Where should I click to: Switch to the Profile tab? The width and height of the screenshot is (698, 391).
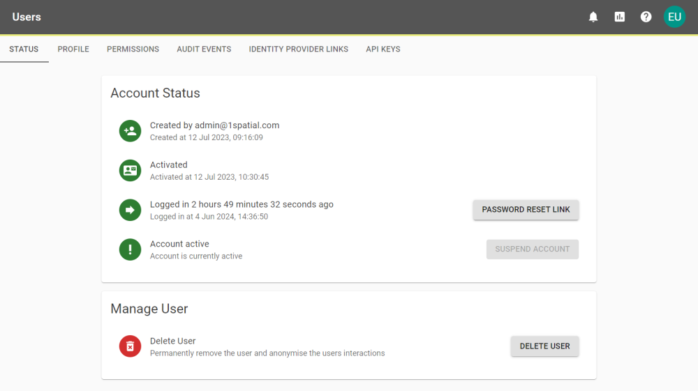tap(73, 49)
